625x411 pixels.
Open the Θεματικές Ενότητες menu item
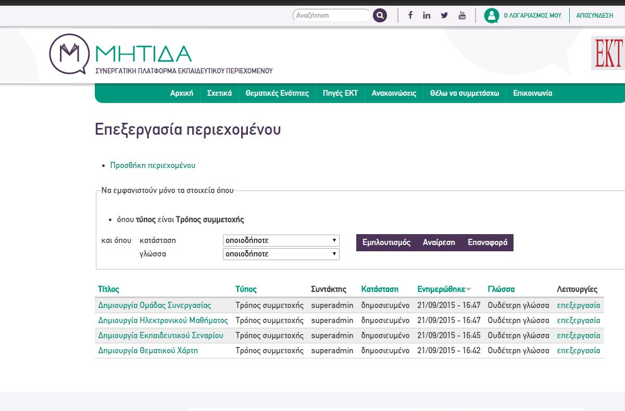pyautogui.click(x=277, y=94)
